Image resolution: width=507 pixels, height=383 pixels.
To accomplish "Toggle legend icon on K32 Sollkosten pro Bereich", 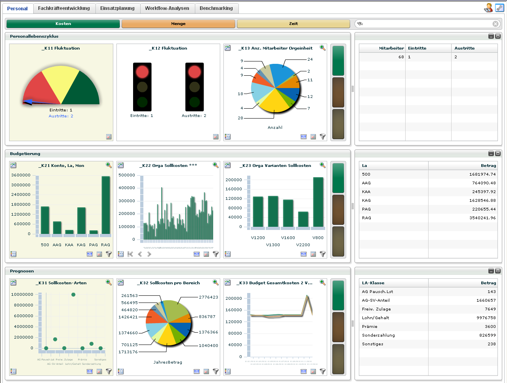I will [121, 372].
